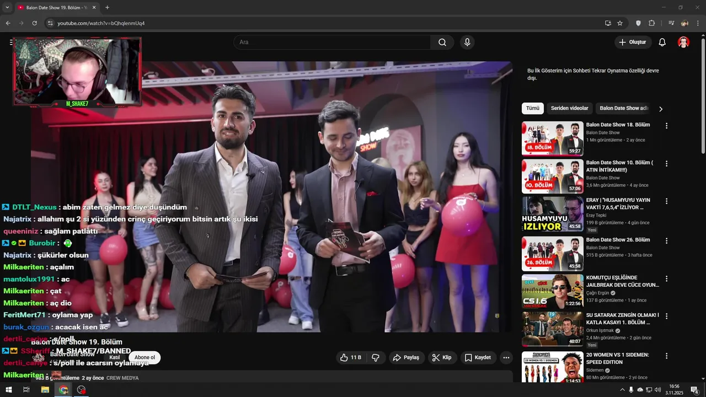Click the taskbar volume icon
The height and width of the screenshot is (397, 706).
coord(658,390)
